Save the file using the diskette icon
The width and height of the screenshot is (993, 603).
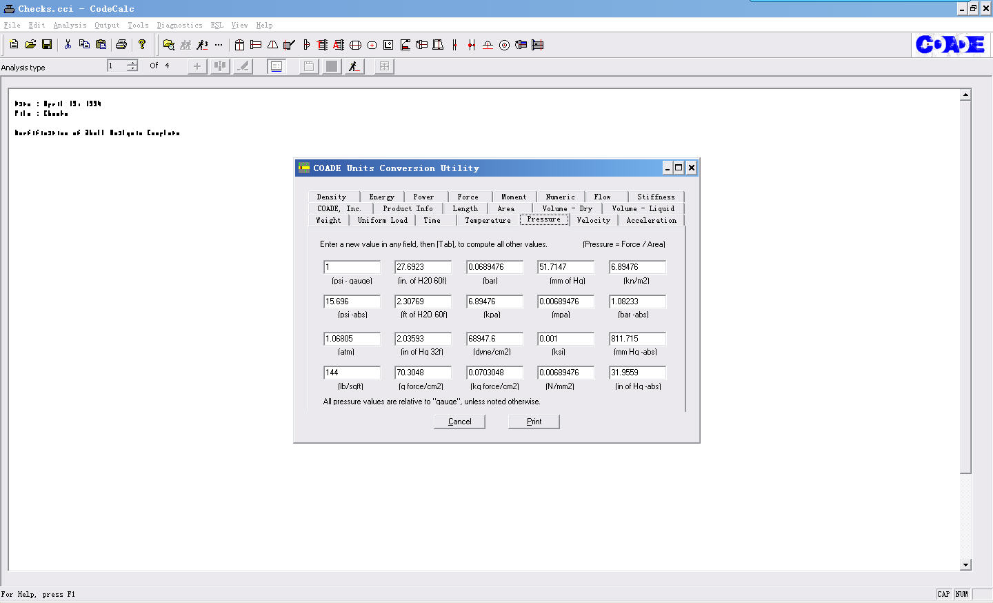pyautogui.click(x=47, y=45)
